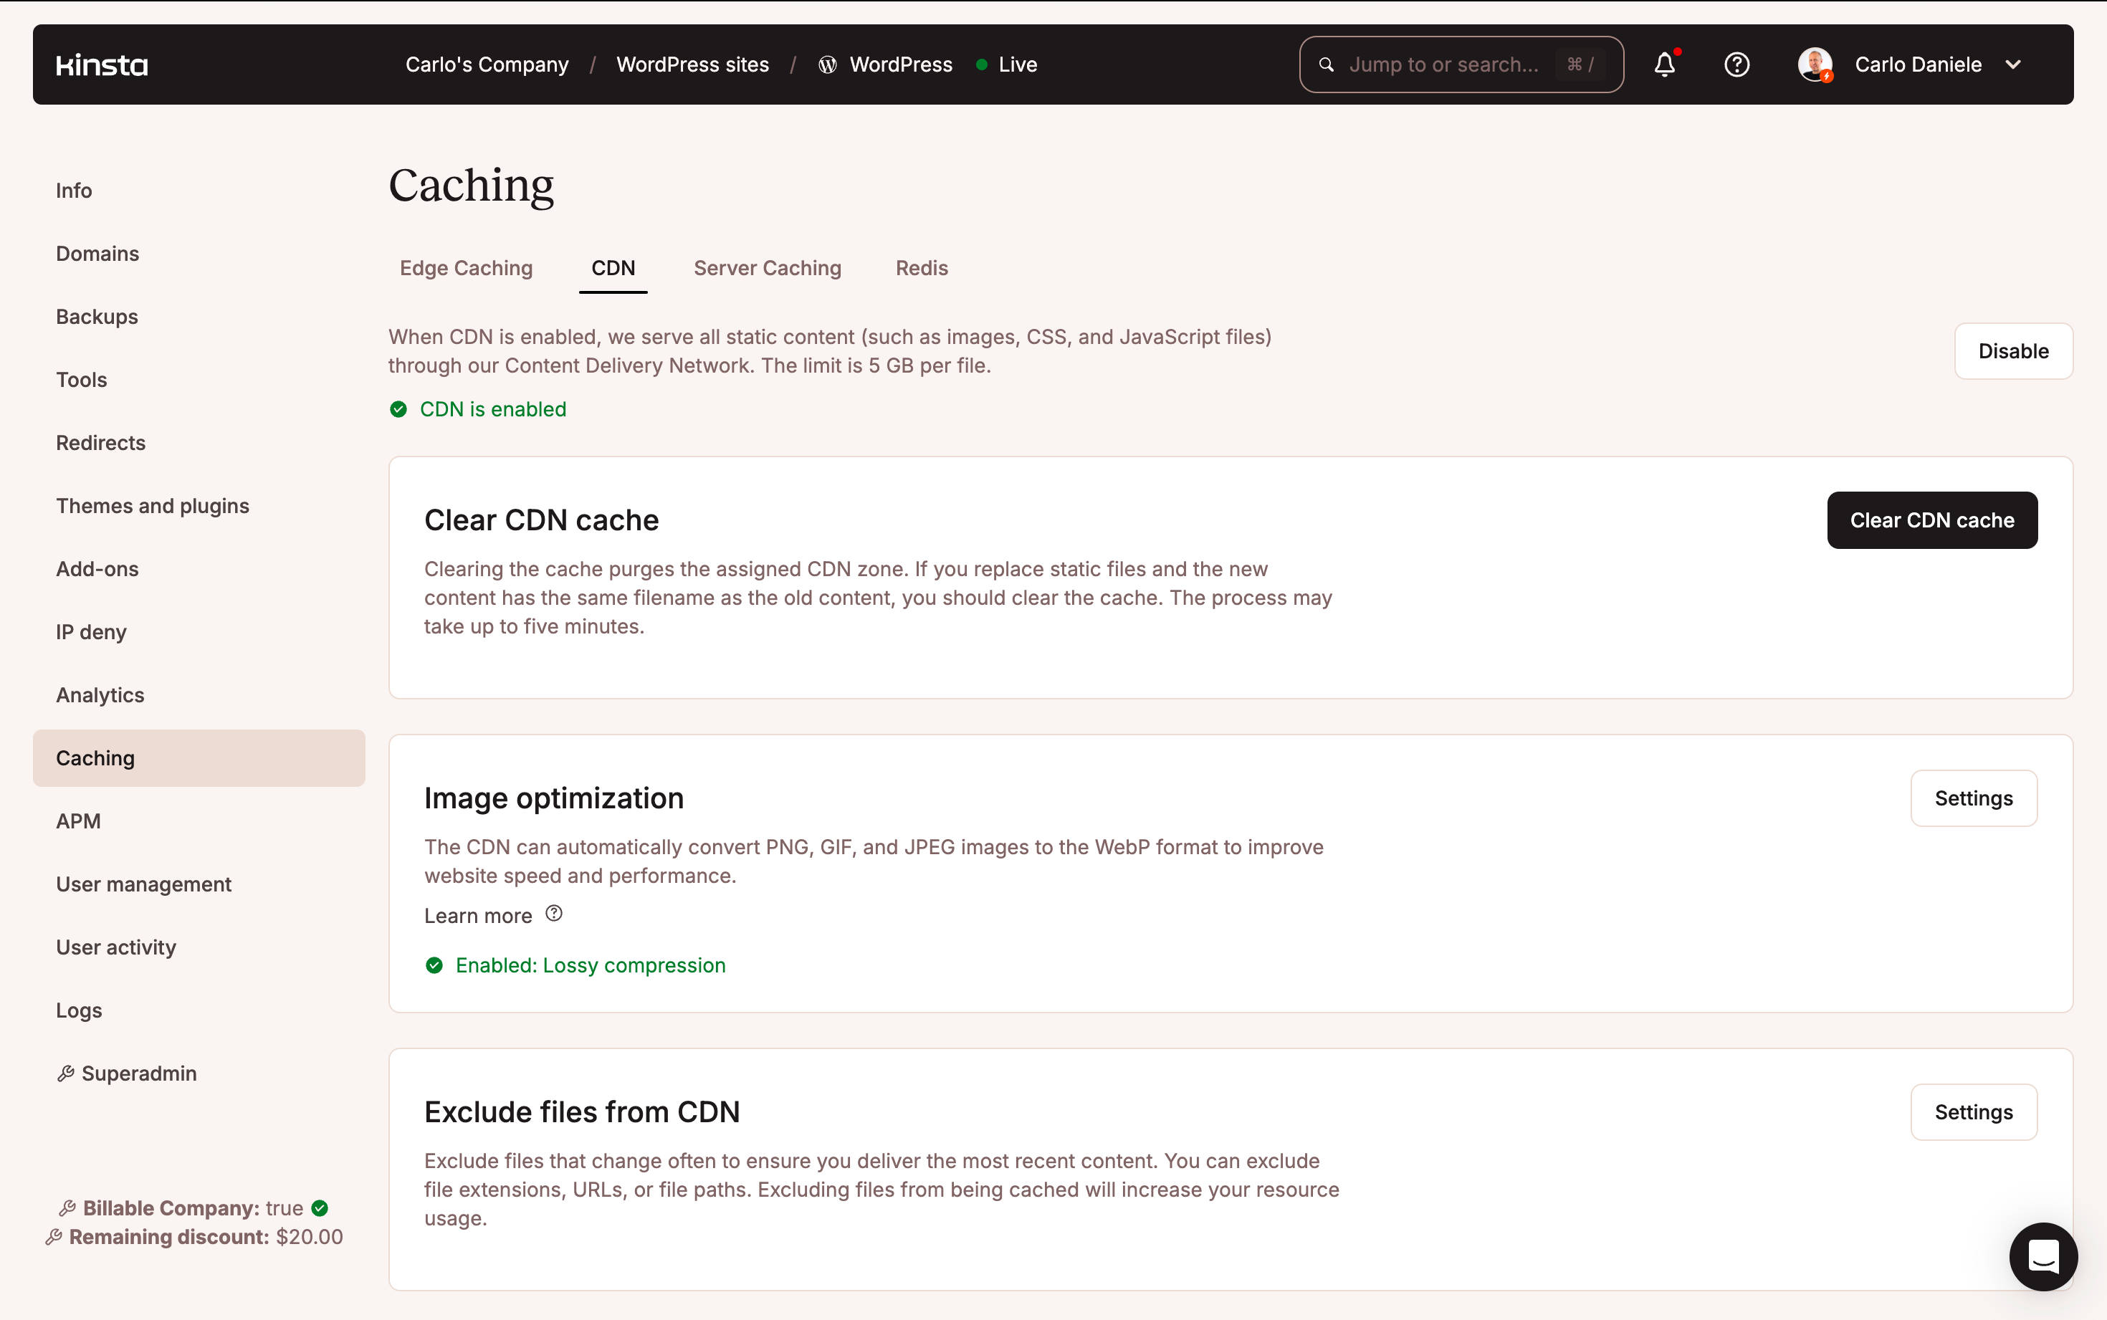Click the search input field
Viewport: 2107px width, 1320px height.
(x=1461, y=64)
